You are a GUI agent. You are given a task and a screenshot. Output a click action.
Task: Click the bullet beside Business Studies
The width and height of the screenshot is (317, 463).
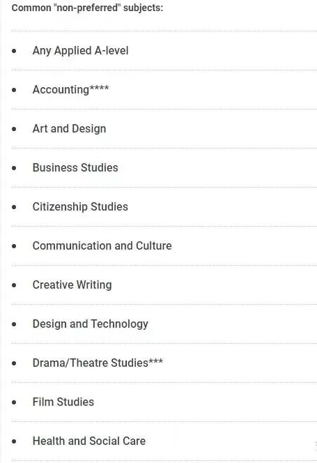tap(14, 168)
